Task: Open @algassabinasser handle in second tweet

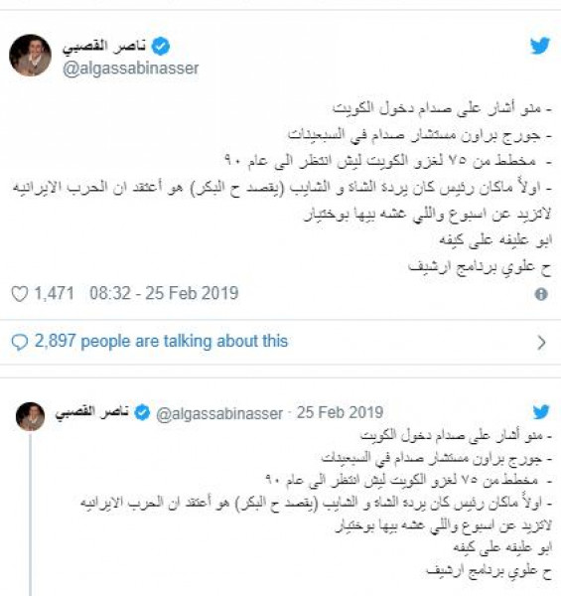Action: click(x=219, y=413)
